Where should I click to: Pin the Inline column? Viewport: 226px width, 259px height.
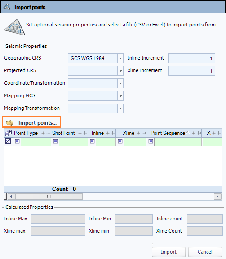113,133
